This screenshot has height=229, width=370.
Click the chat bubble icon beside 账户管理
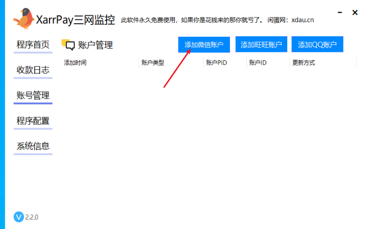click(x=68, y=45)
